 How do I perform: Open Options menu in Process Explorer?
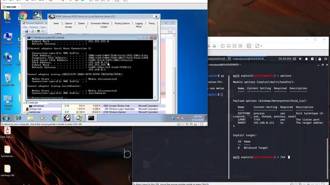34,27
